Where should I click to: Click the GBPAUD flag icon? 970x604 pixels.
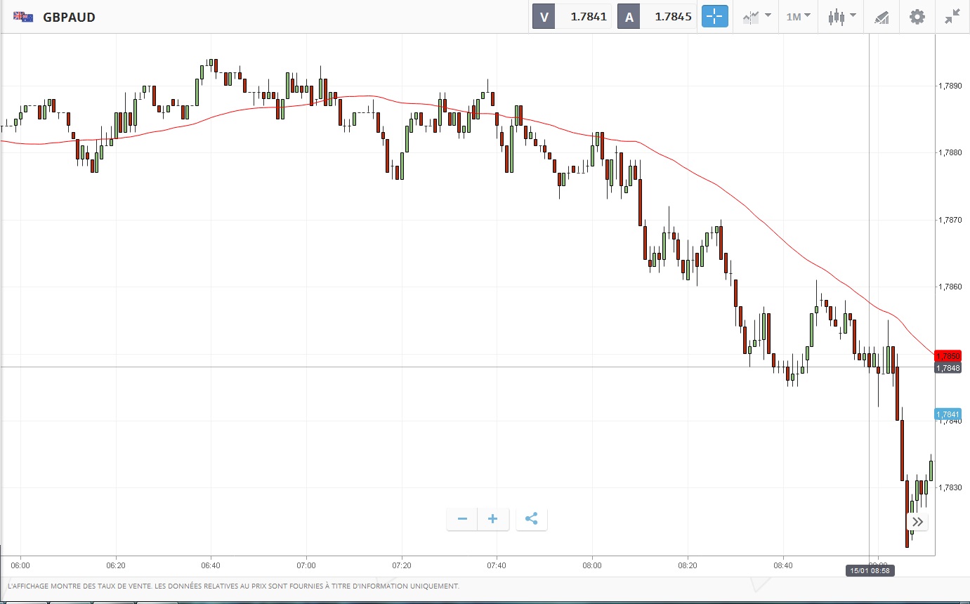[x=23, y=17]
